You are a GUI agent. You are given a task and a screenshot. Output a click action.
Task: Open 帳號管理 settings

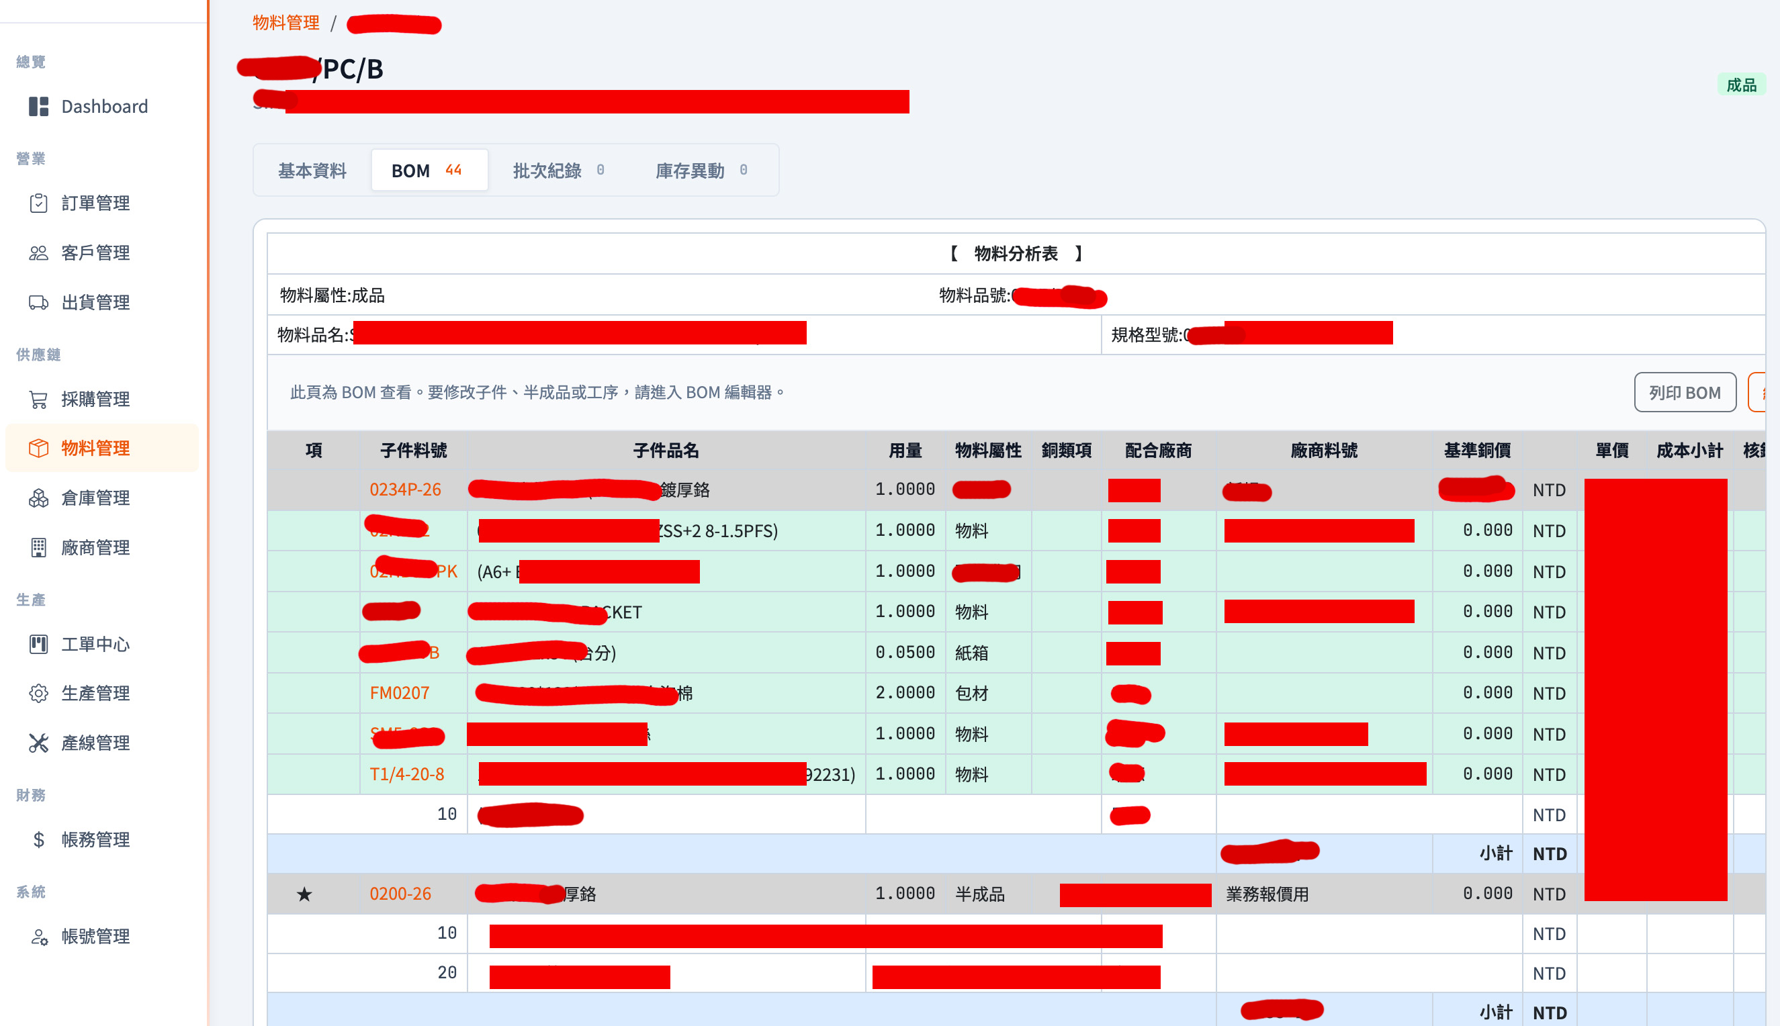101,937
